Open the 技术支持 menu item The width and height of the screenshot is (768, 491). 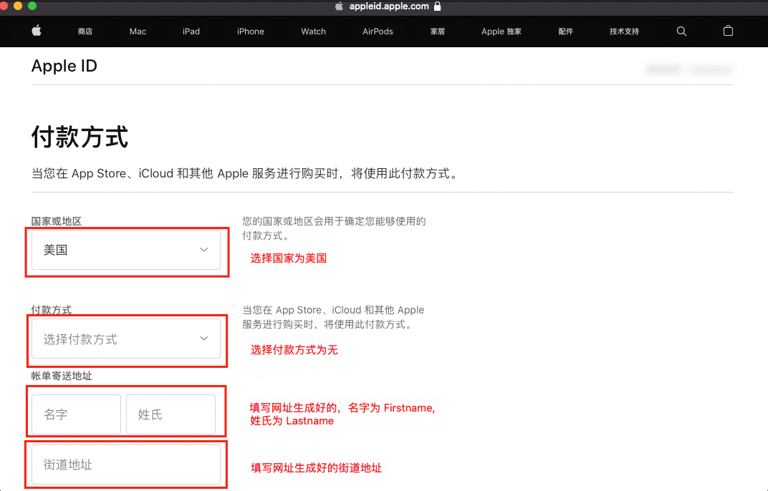point(623,31)
